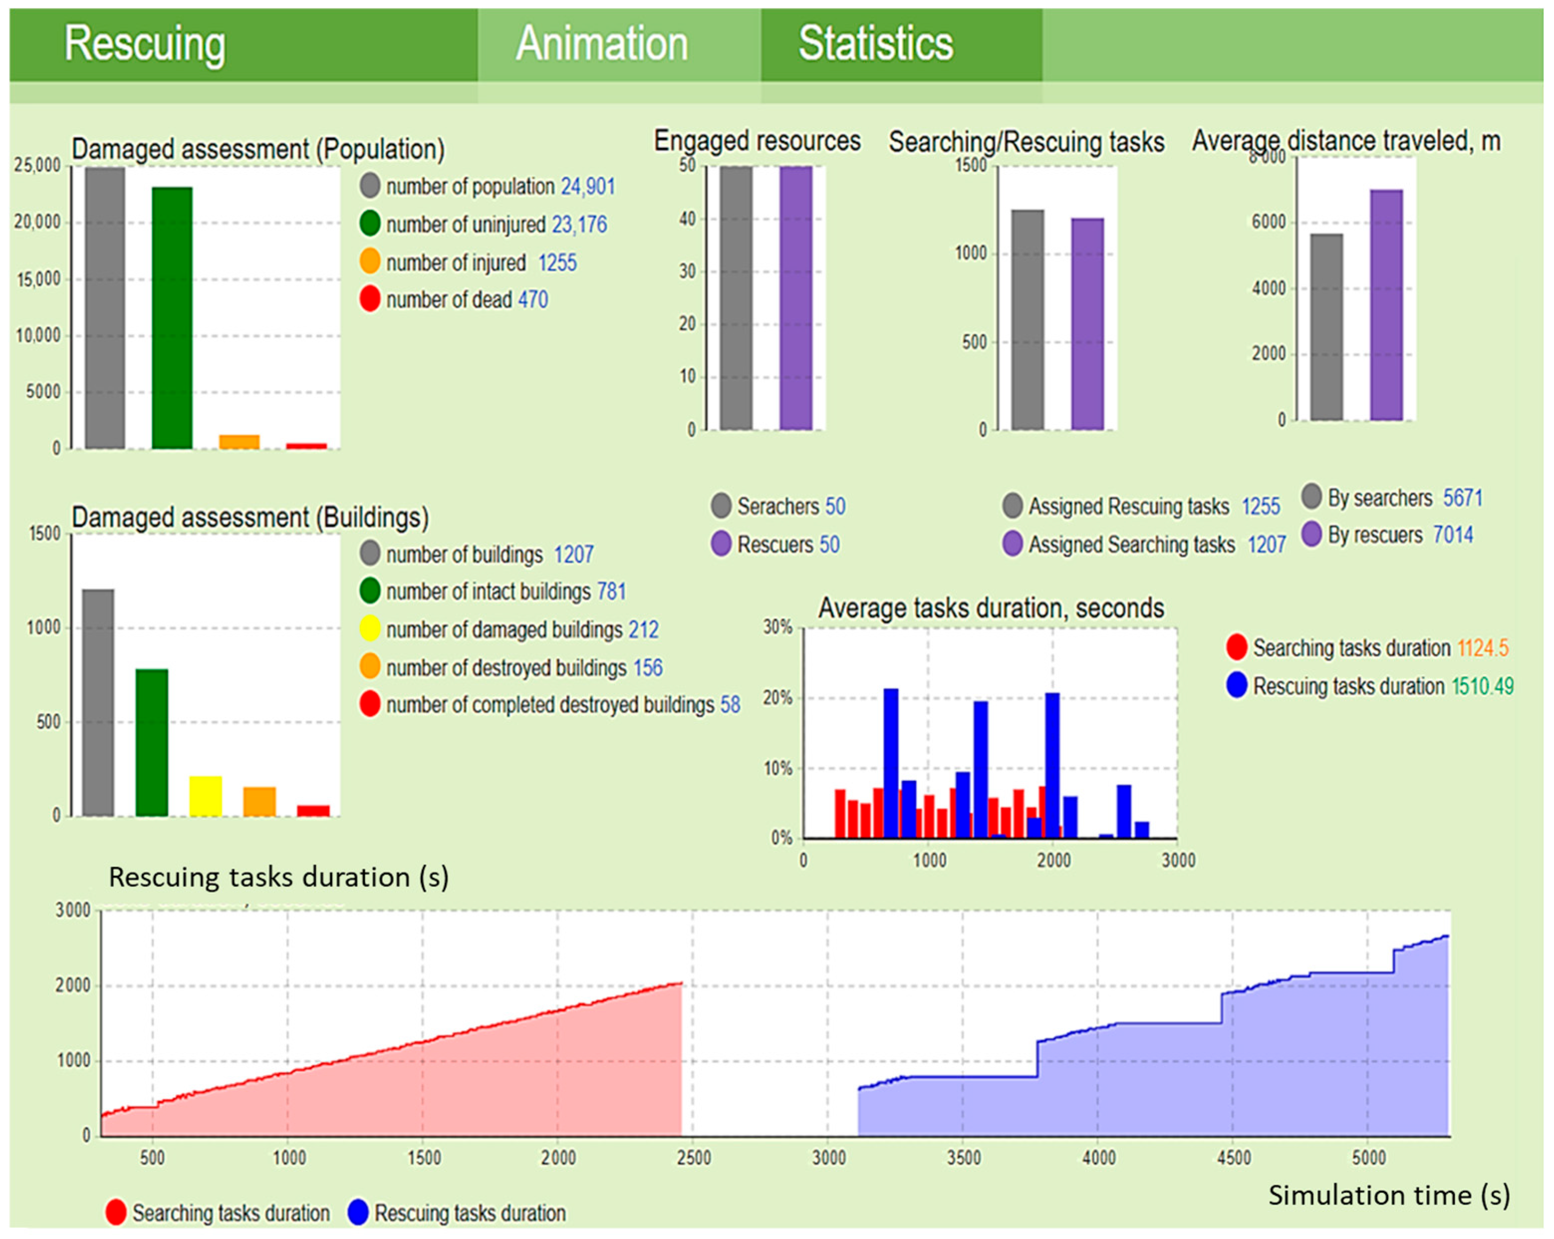
Task: Click the green uninjured bar in Population chart
Action: click(x=172, y=318)
